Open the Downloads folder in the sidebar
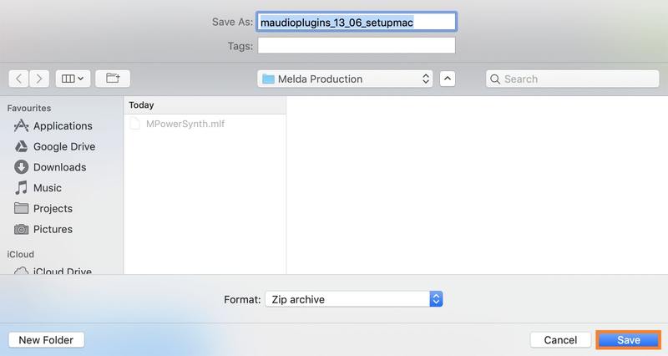This screenshot has width=668, height=356. coord(59,167)
